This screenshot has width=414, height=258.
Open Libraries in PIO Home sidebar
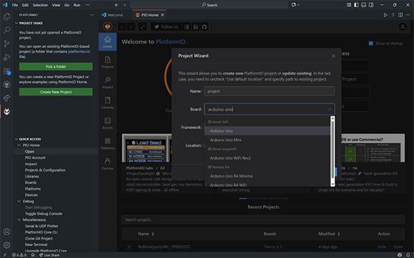pos(108,103)
